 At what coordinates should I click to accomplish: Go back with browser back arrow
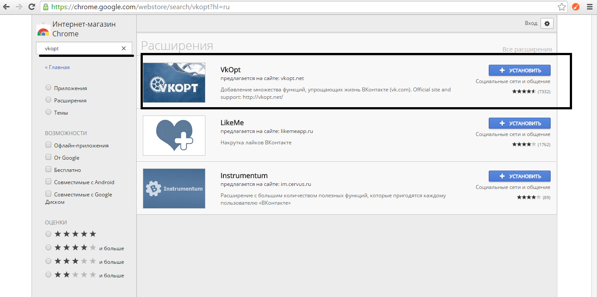pos(7,7)
